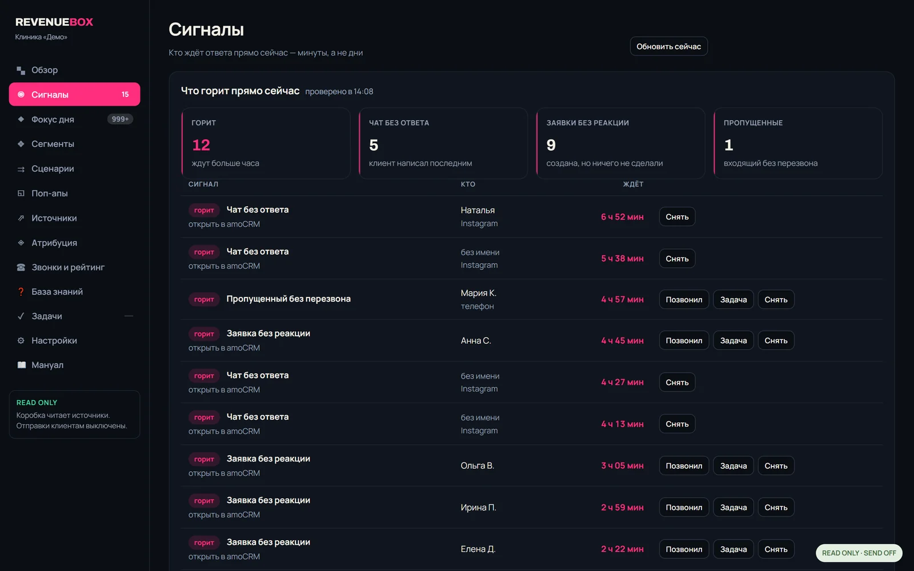The height and width of the screenshot is (571, 914).
Task: Click the Пропущенный без перезвона signal title
Action: tap(288, 299)
